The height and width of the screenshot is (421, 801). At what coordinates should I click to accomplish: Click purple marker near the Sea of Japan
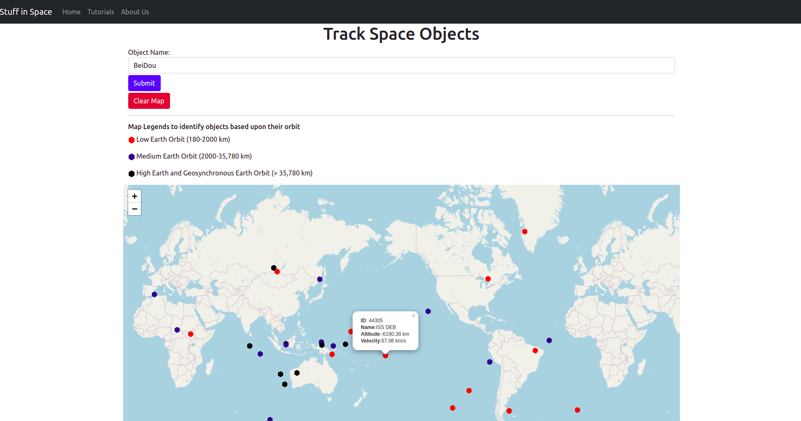click(x=320, y=279)
